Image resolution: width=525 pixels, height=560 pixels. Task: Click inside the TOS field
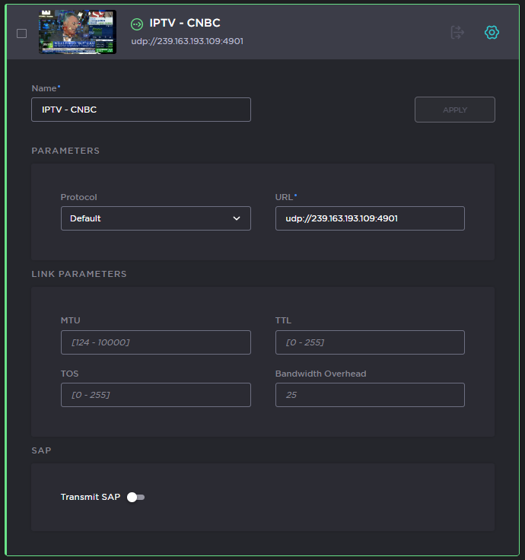coord(155,395)
